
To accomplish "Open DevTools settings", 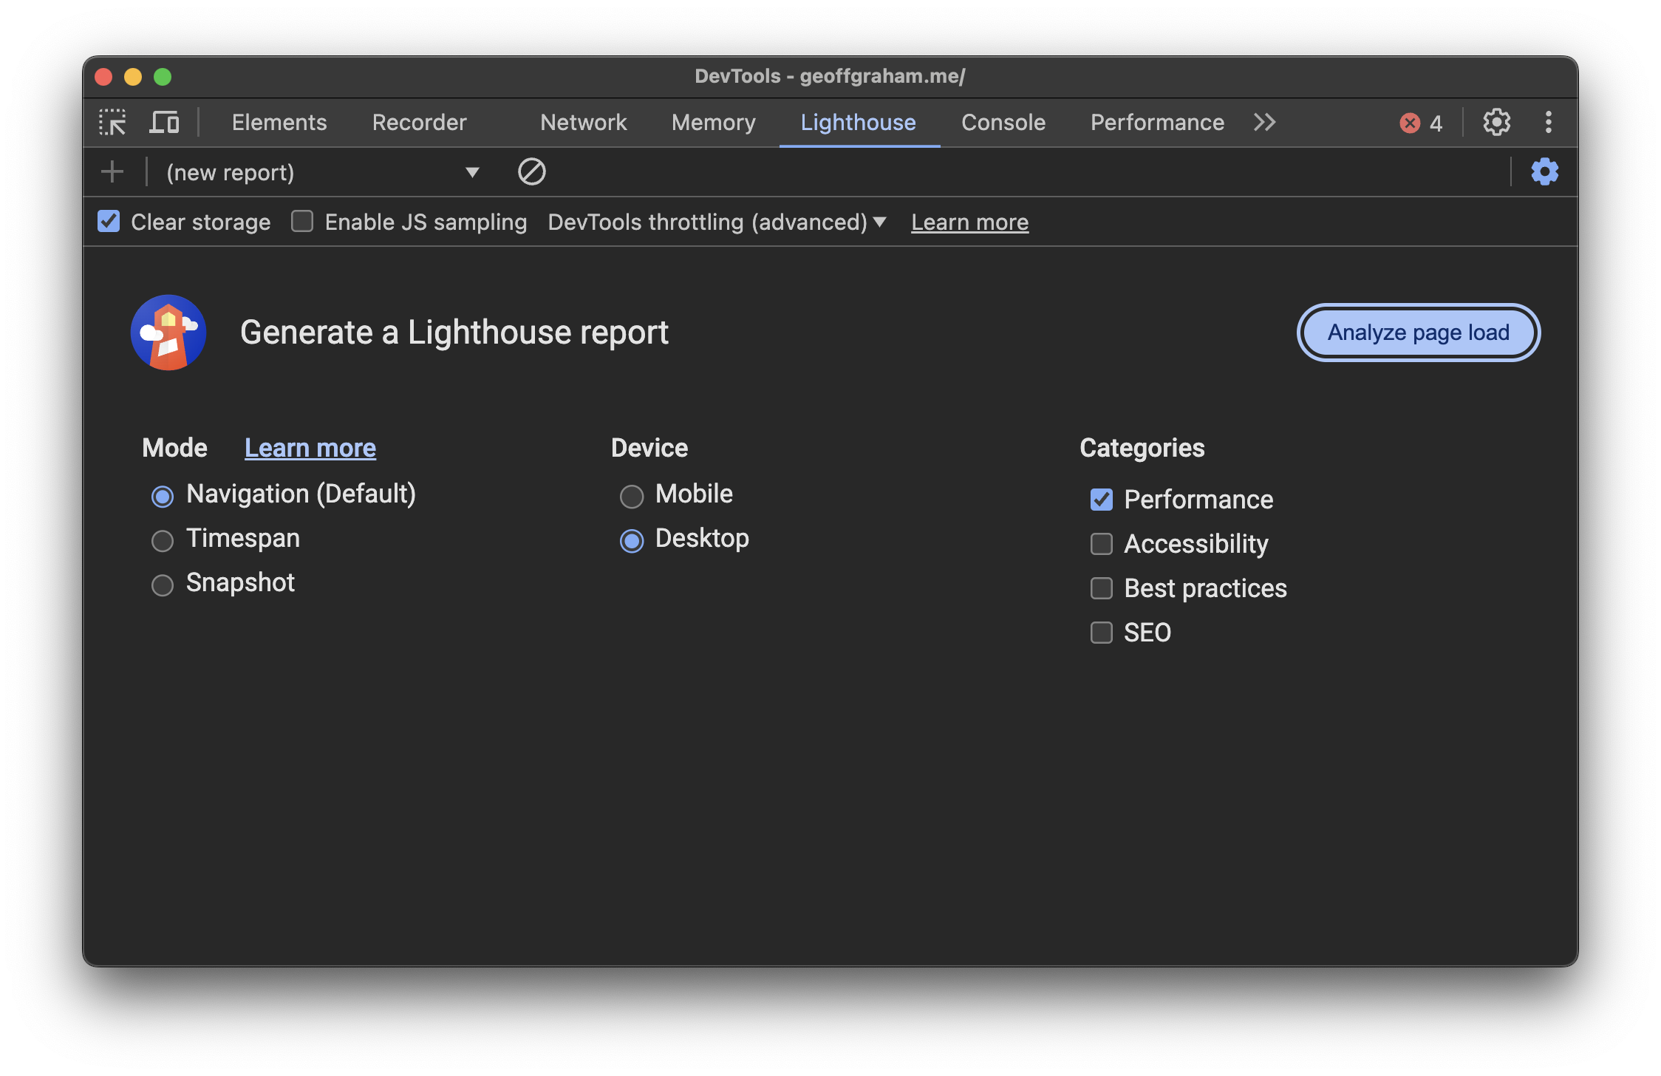I will [x=1497, y=122].
